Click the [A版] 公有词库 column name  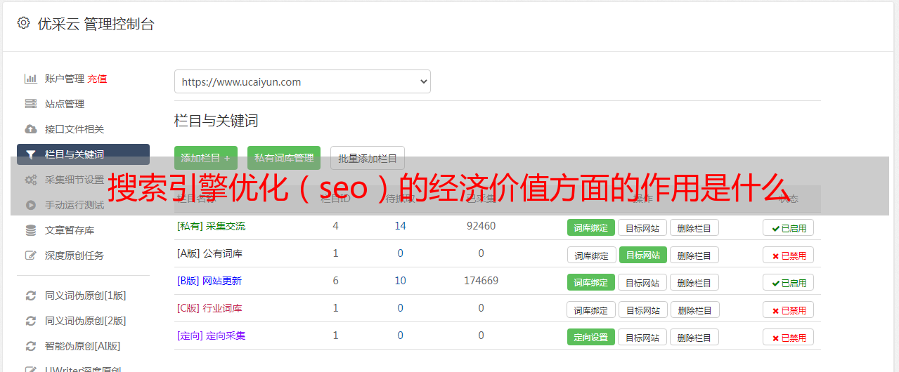[209, 253]
